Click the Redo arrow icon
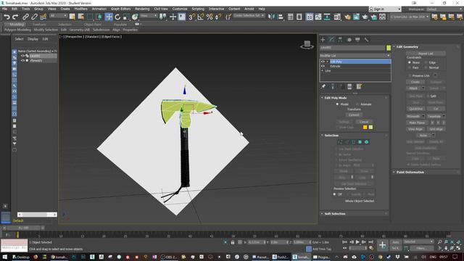 pos(15,17)
